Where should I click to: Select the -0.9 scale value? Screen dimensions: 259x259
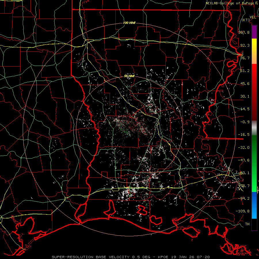click(245, 122)
